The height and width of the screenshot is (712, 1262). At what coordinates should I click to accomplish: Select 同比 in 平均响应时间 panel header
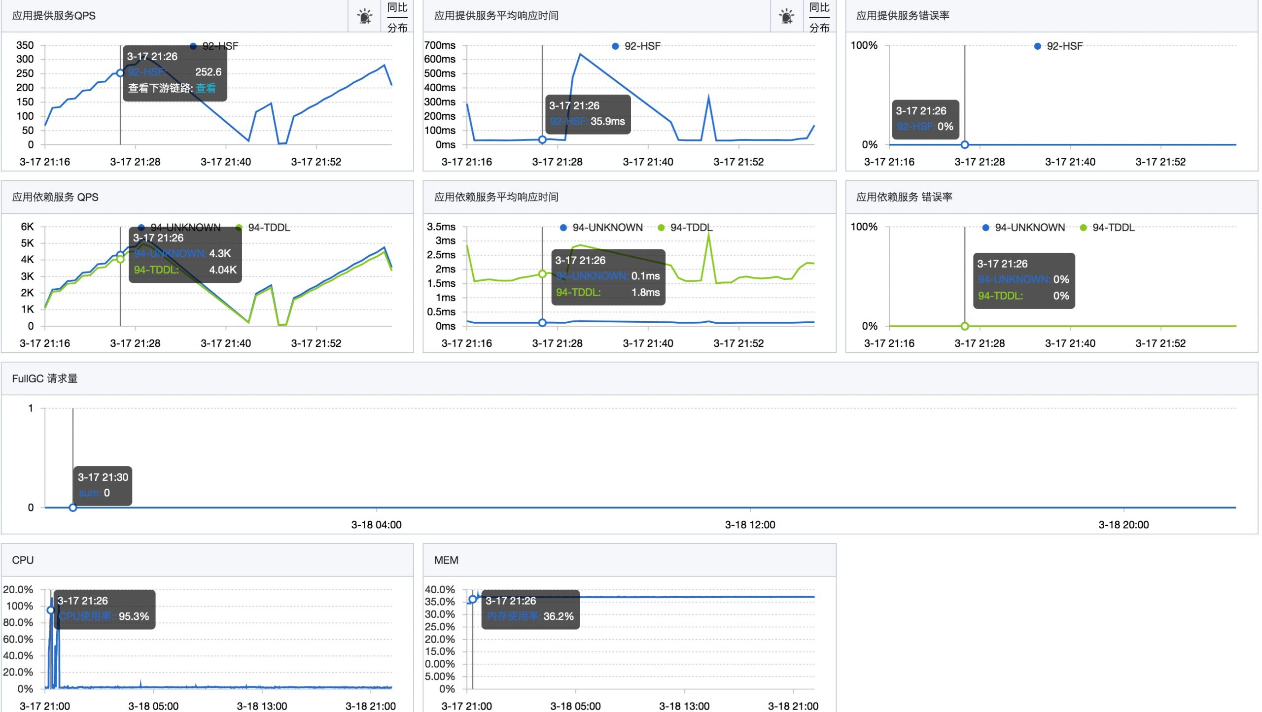coord(819,7)
